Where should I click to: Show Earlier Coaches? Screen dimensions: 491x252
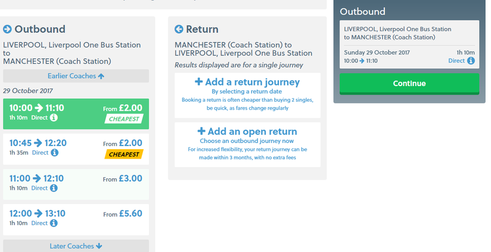coord(76,76)
